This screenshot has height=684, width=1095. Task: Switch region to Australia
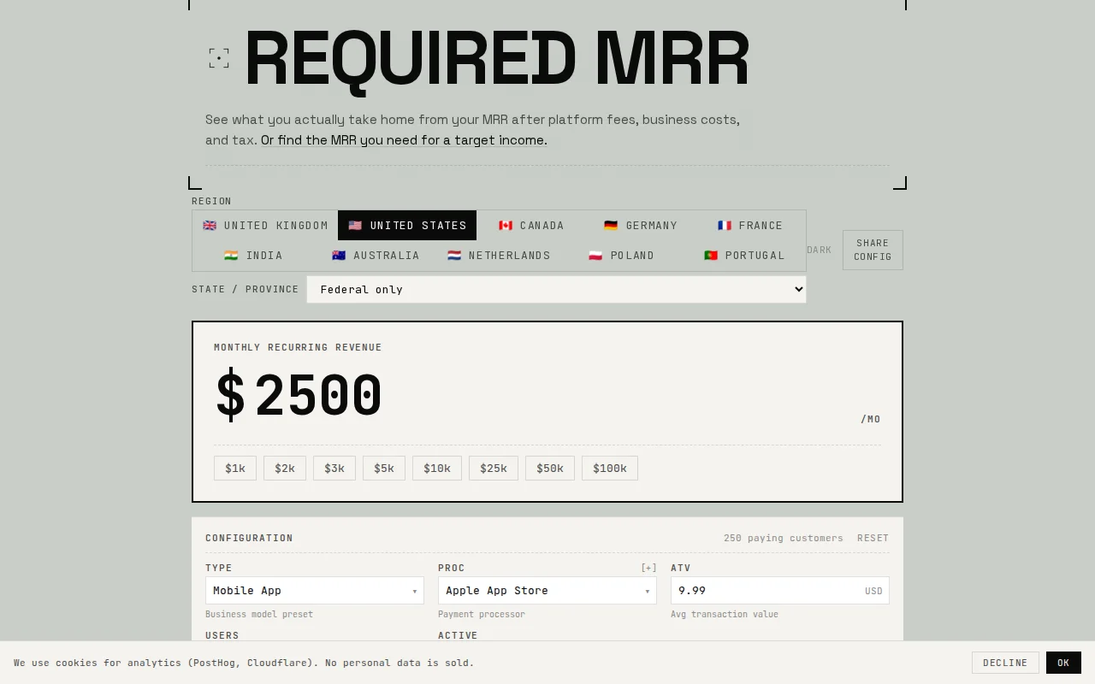(x=376, y=256)
